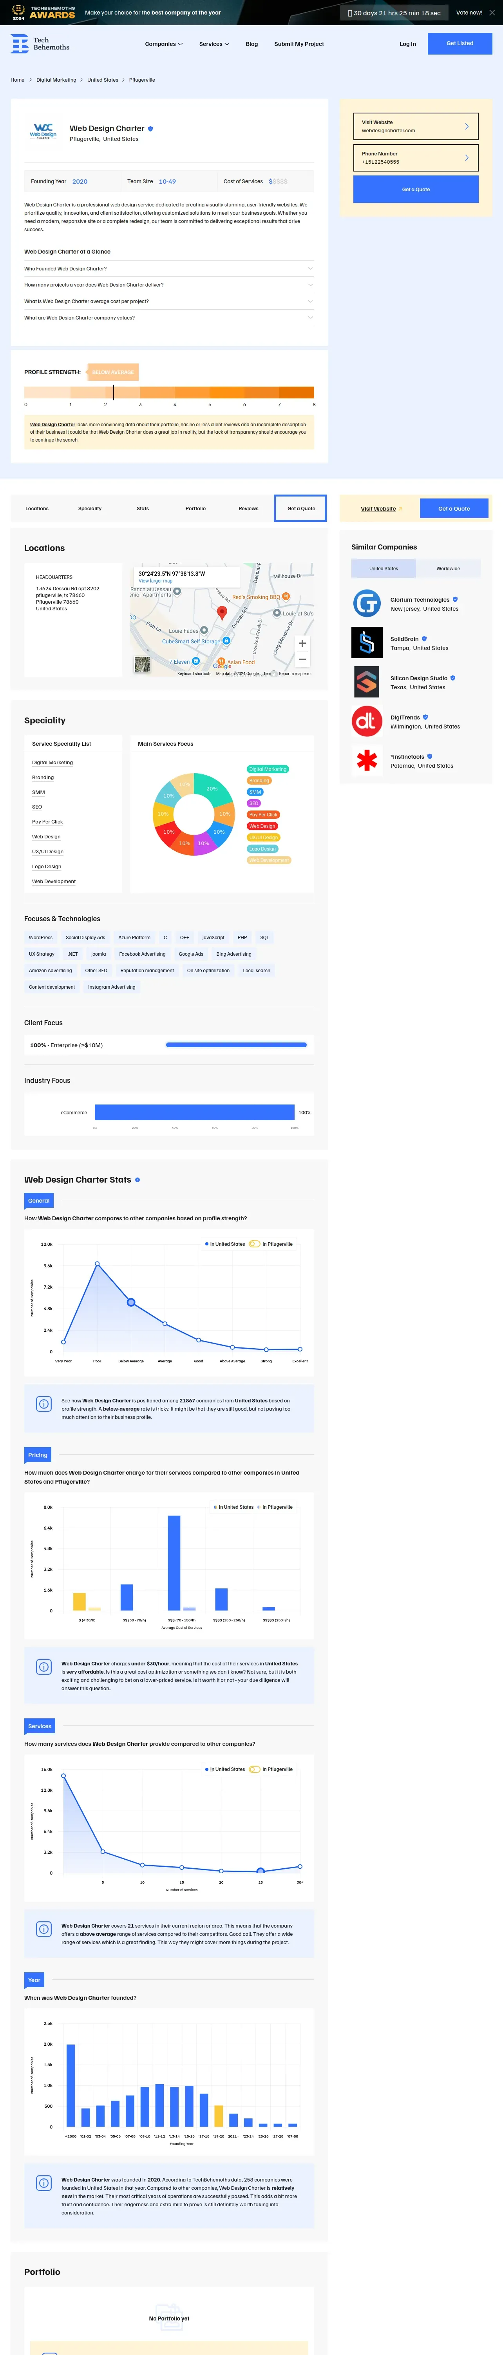Image resolution: width=503 pixels, height=2355 pixels.
Task: Click verified badge next to Silicon Design Studio
Action: click(x=453, y=678)
